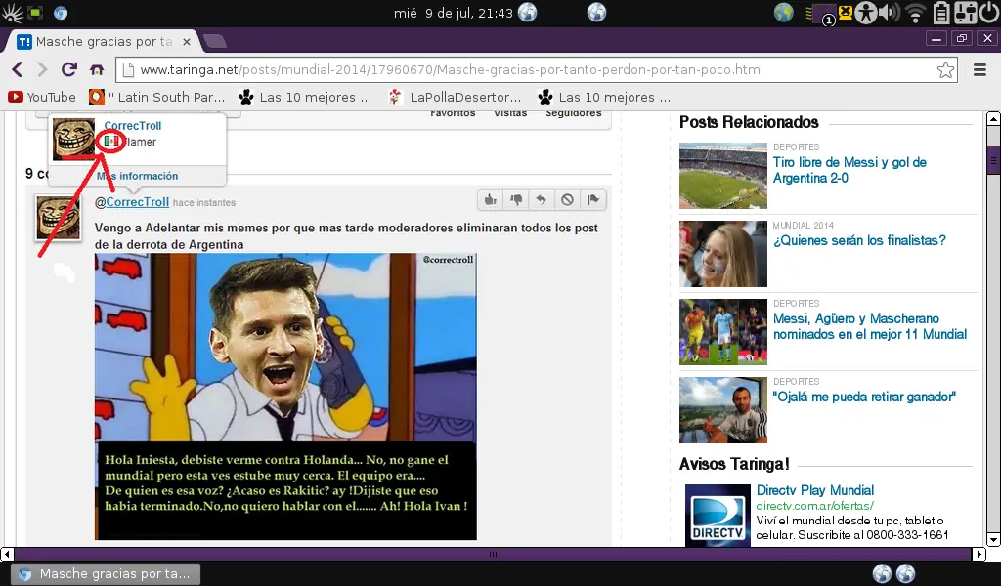
Task: Open the LaPollaDesertor... bookmark
Action: click(x=455, y=97)
